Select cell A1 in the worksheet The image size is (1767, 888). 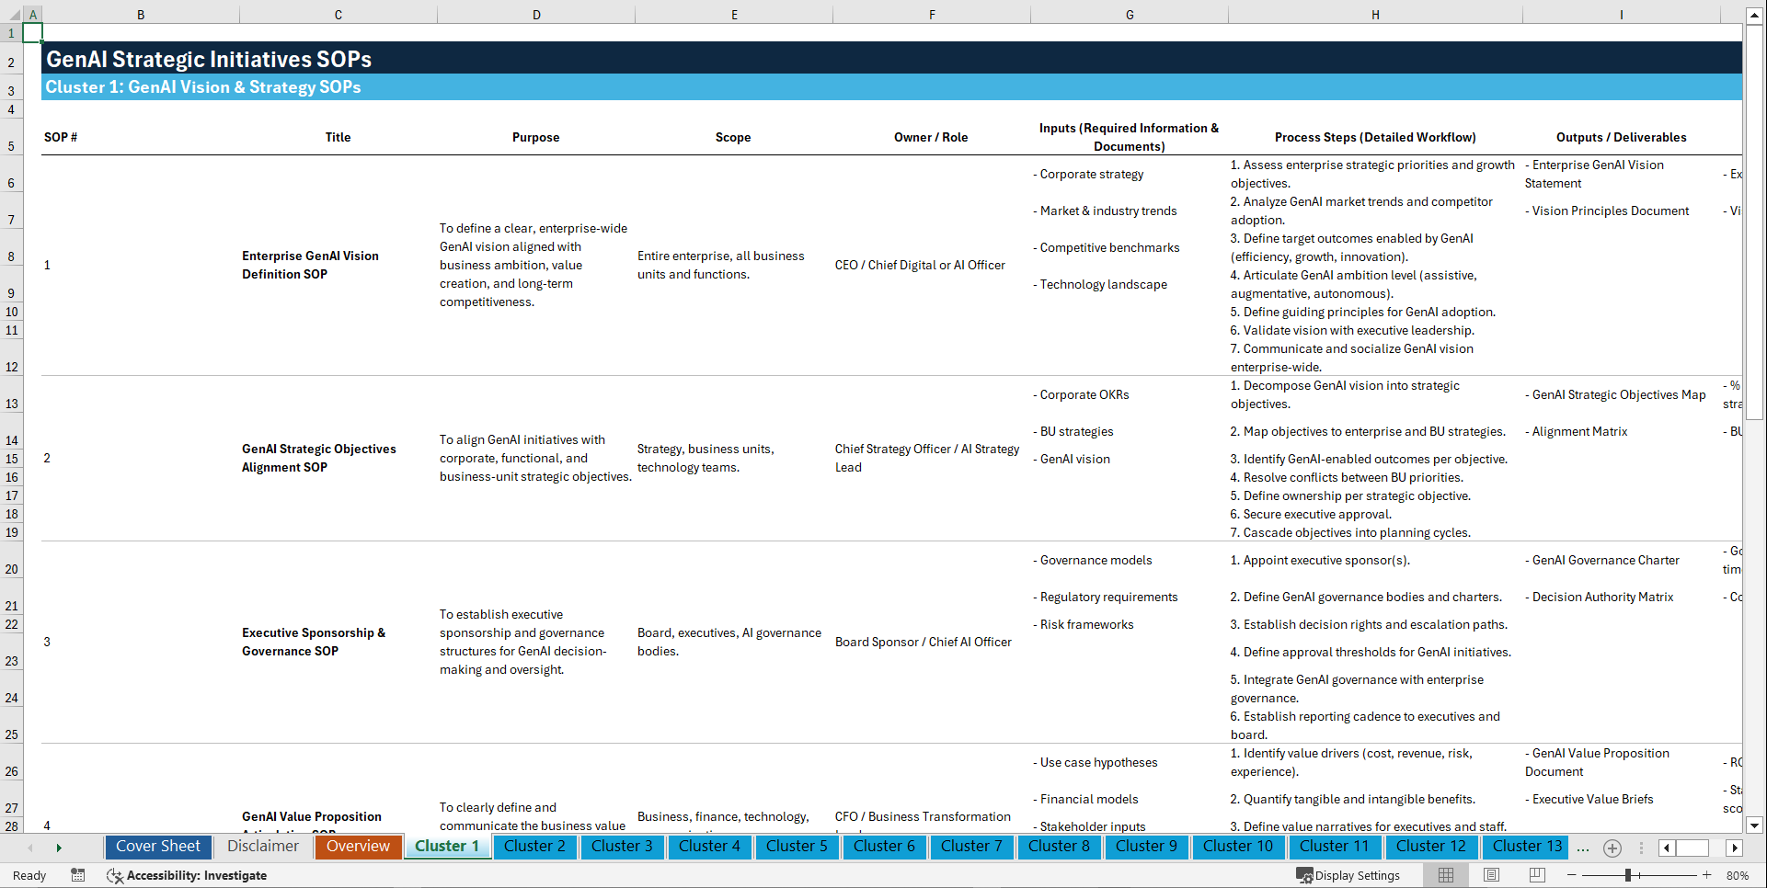[33, 32]
